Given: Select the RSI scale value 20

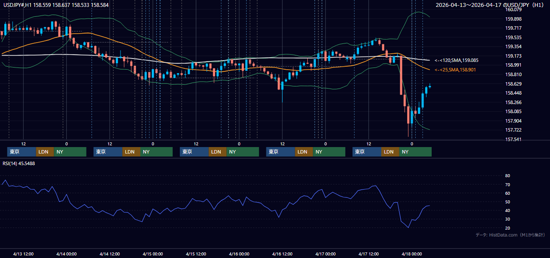Looking at the screenshot, I should pos(507,228).
